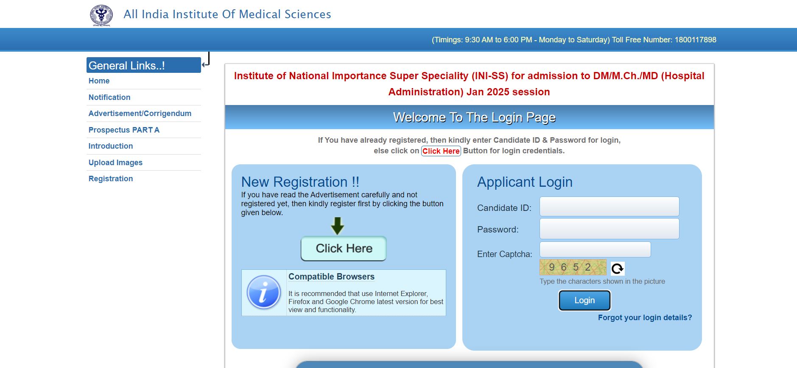Open the Home link

point(99,81)
